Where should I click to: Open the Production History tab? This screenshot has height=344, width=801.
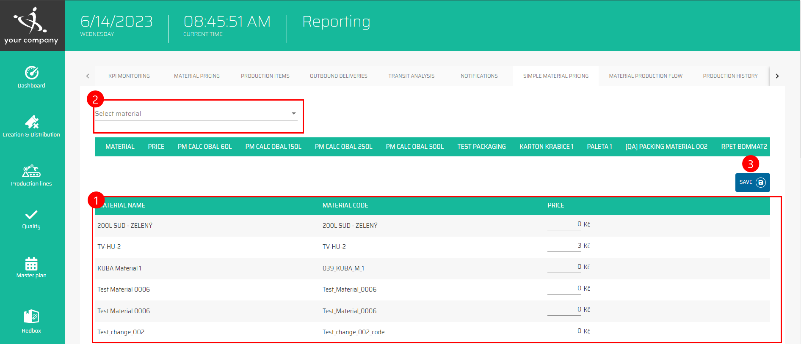pyautogui.click(x=730, y=76)
